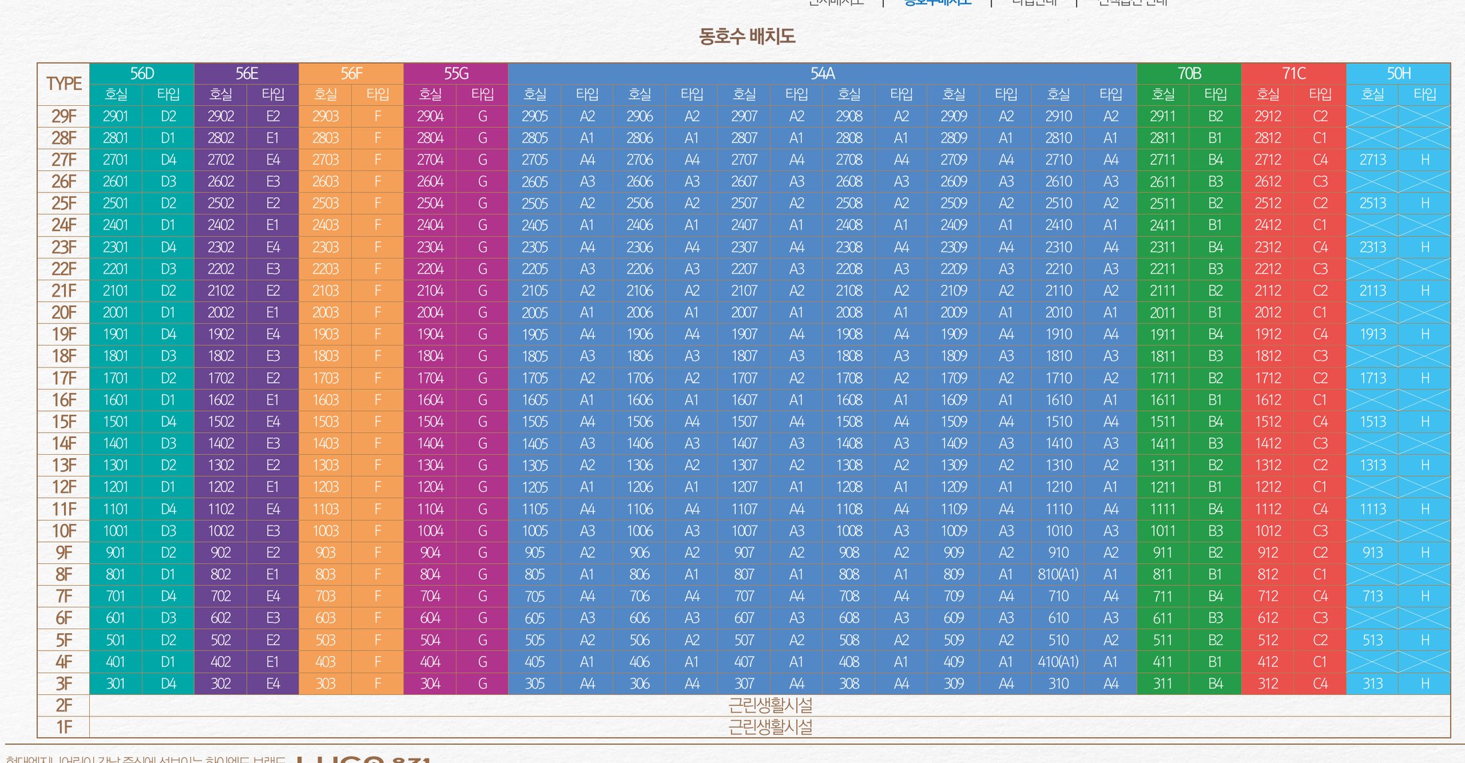
Task: Click unit 1601 cell
Action: pyautogui.click(x=116, y=400)
